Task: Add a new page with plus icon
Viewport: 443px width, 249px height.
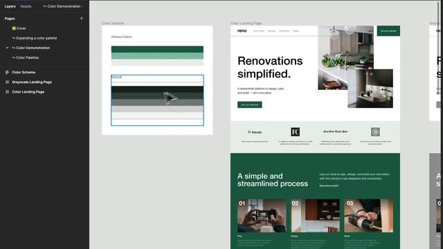Action: tap(82, 19)
